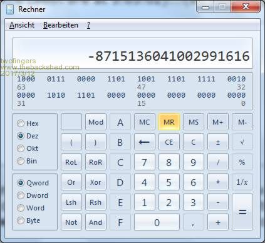Click the Mod operator button
The image size is (265, 243).
point(96,122)
